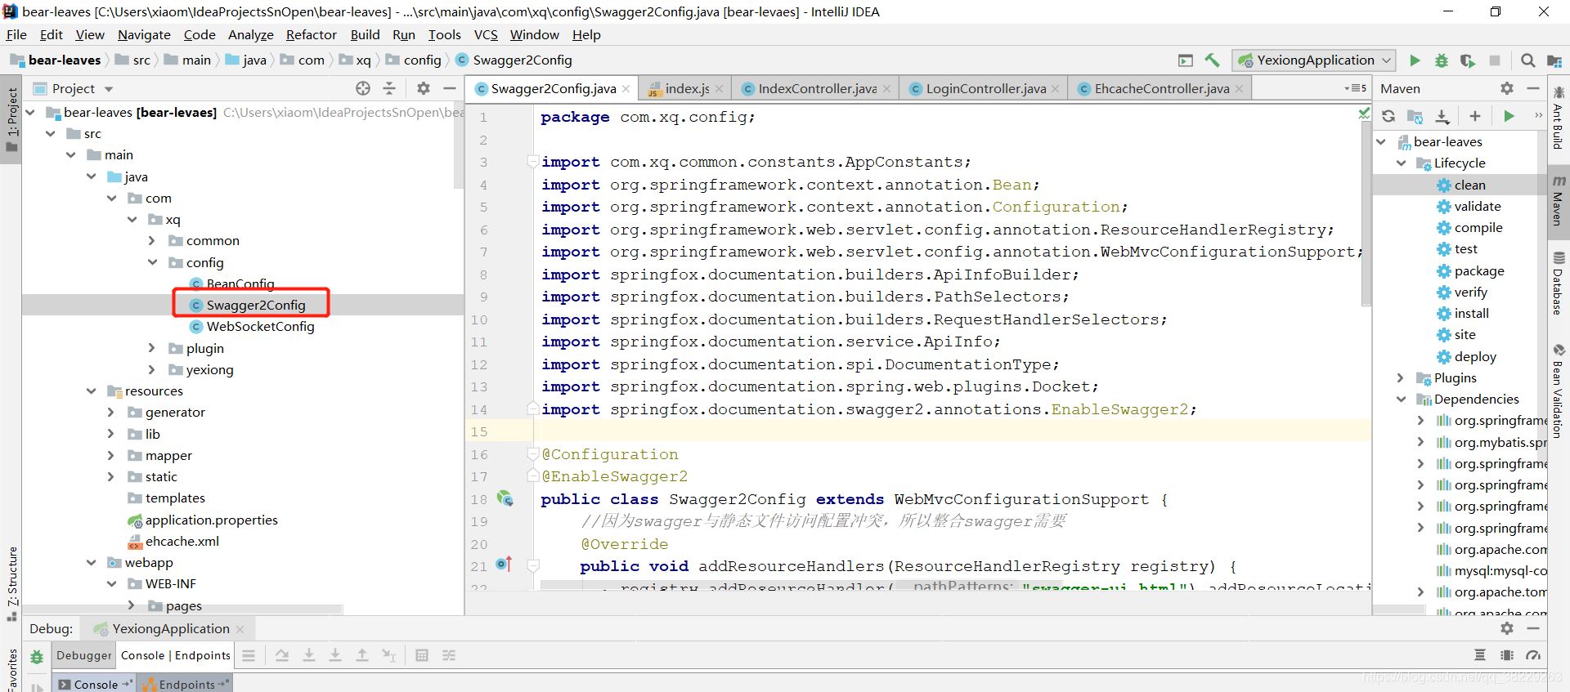
Task: Click the Build project hammer icon
Action: pos(1212,60)
